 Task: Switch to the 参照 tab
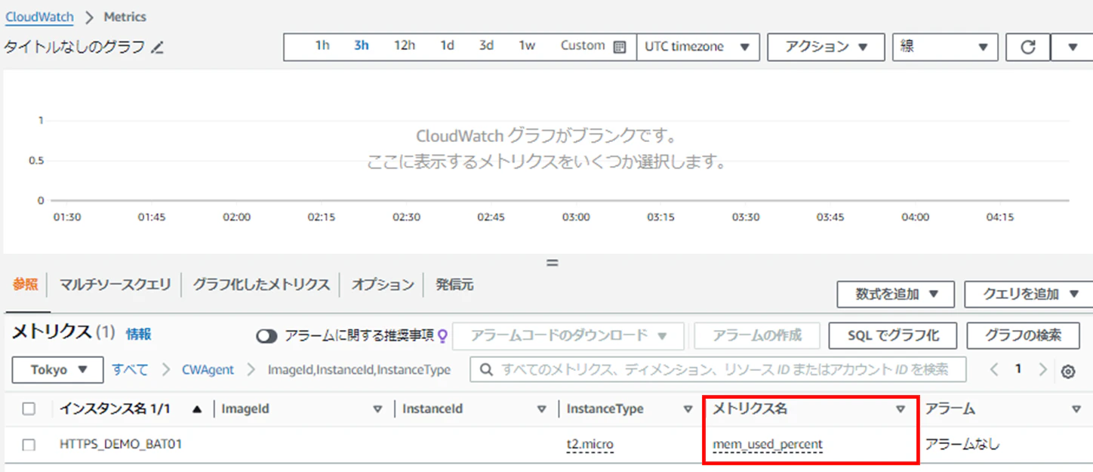pyautogui.click(x=25, y=285)
